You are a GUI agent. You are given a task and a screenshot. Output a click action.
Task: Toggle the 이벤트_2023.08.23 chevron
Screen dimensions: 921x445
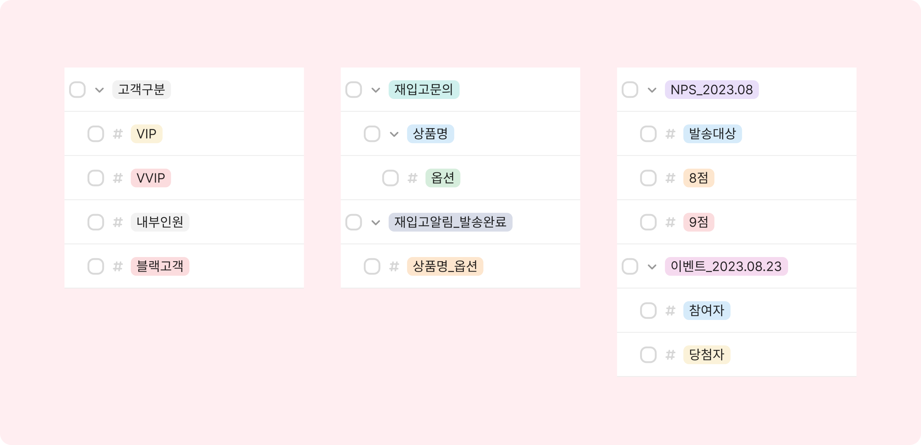click(652, 267)
